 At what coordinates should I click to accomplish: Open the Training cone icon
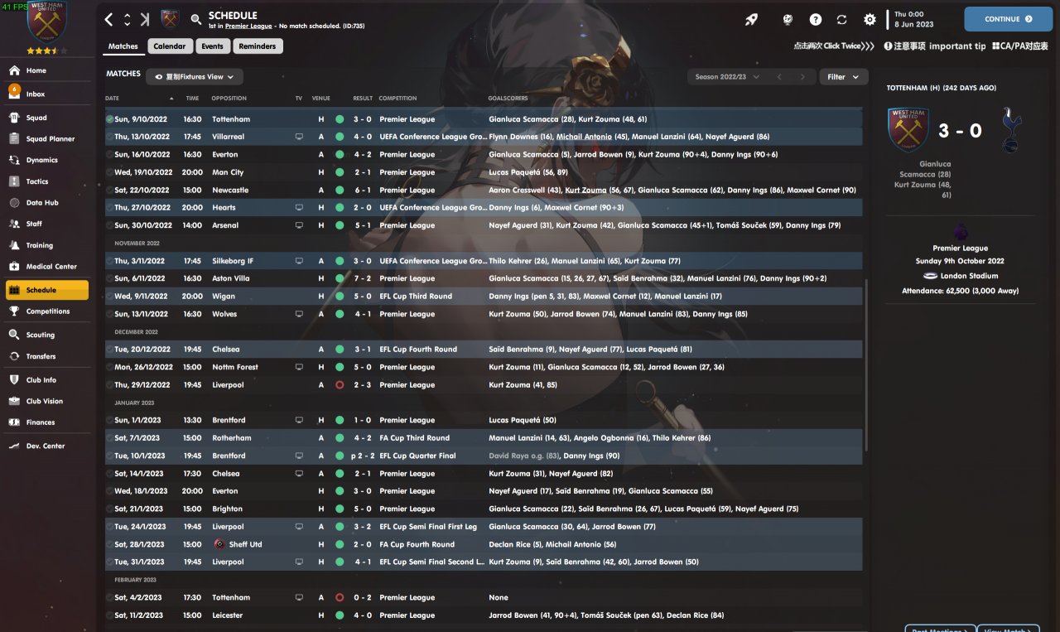click(x=14, y=245)
